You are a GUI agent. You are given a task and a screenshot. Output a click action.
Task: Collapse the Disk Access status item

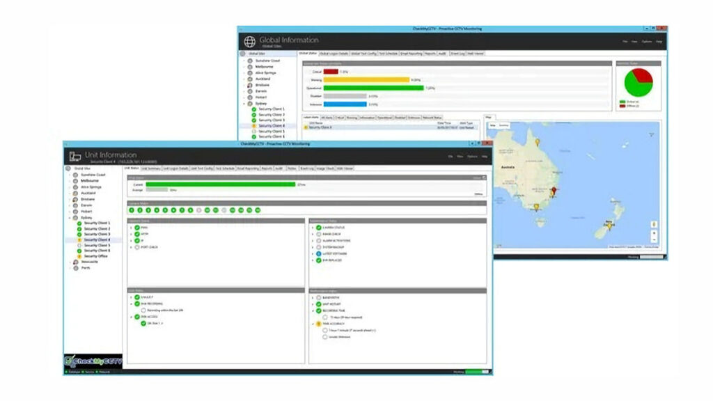tap(130, 317)
